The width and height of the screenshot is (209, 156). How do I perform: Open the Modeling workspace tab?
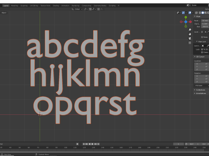pyautogui.click(x=14, y=6)
